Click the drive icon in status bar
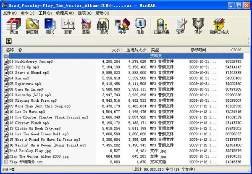Screen dimensions: 252x174 click(5, 169)
